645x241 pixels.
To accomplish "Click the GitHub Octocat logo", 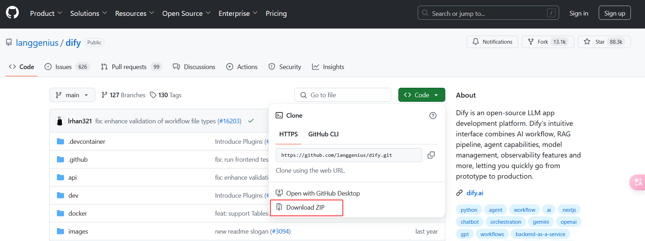I will (x=12, y=13).
